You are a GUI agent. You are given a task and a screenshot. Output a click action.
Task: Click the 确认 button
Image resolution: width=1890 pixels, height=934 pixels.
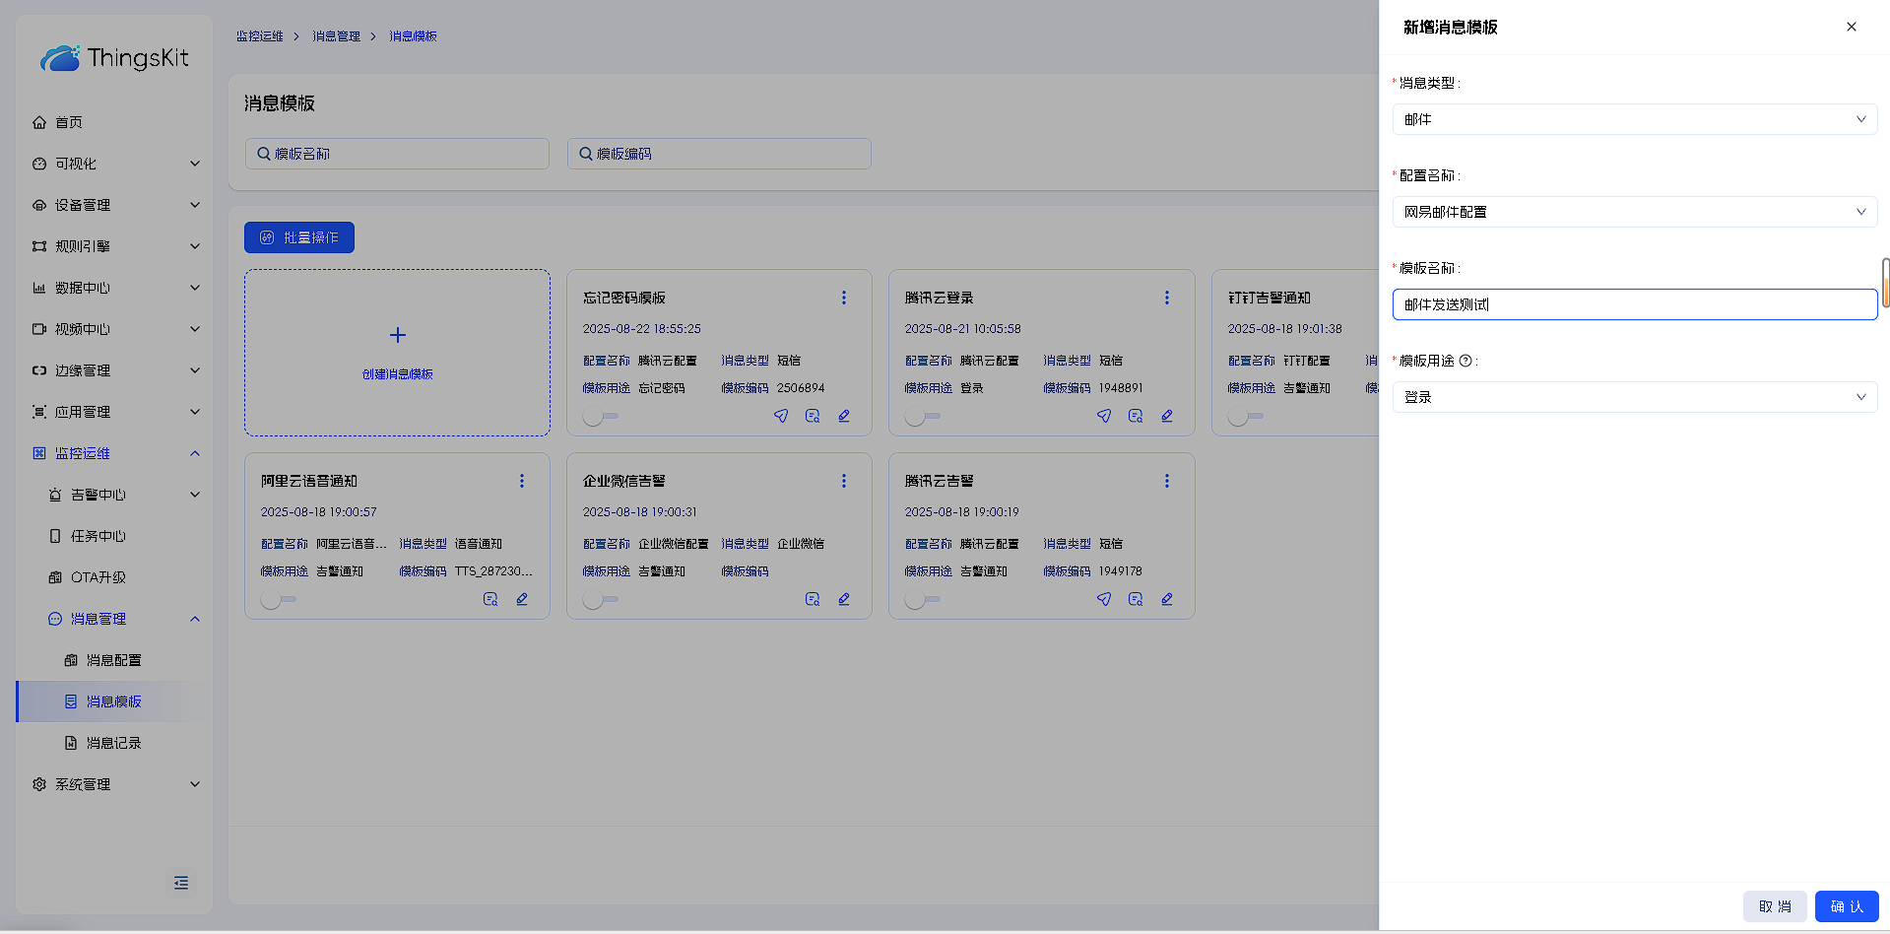[x=1846, y=906]
